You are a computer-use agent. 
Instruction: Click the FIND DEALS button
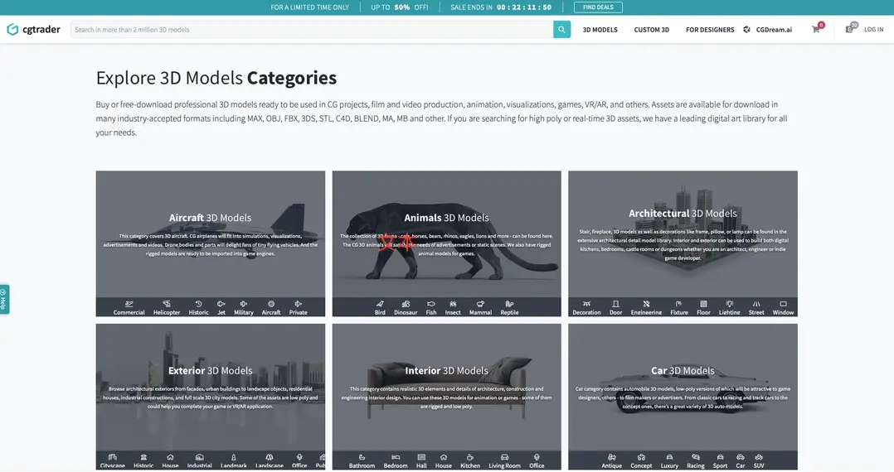click(x=598, y=7)
